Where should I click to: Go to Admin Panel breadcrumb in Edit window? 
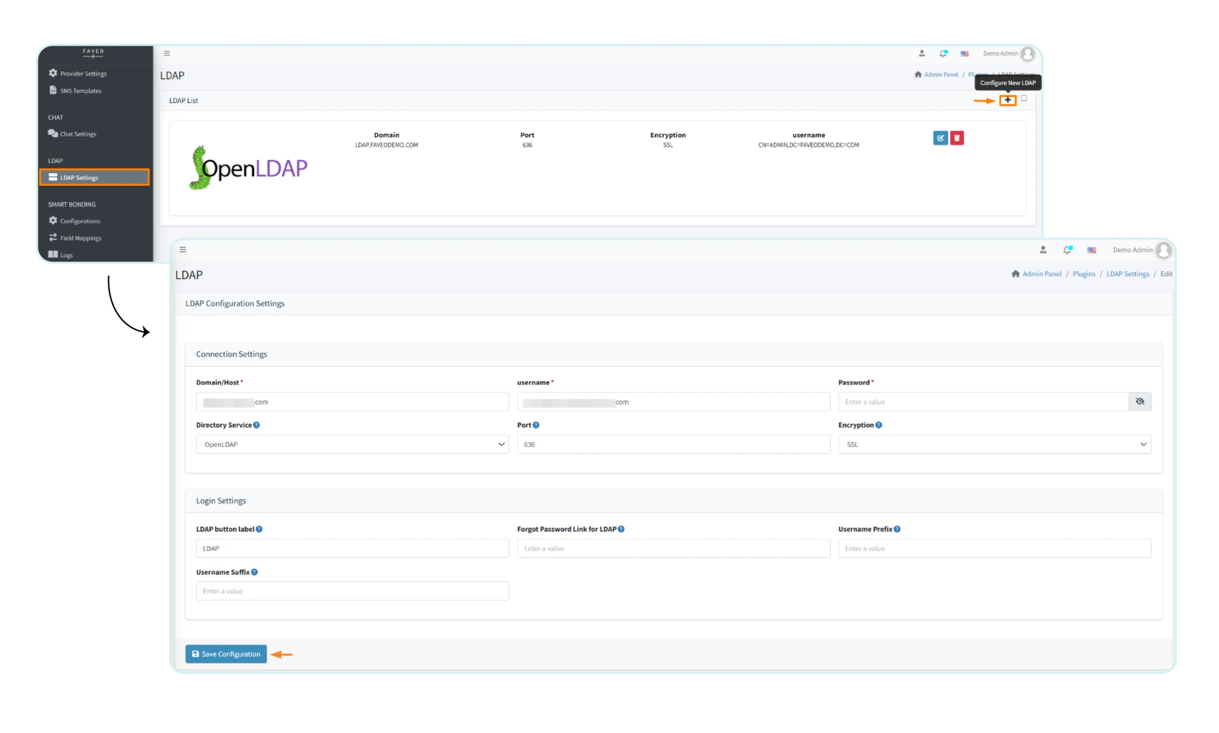1042,274
